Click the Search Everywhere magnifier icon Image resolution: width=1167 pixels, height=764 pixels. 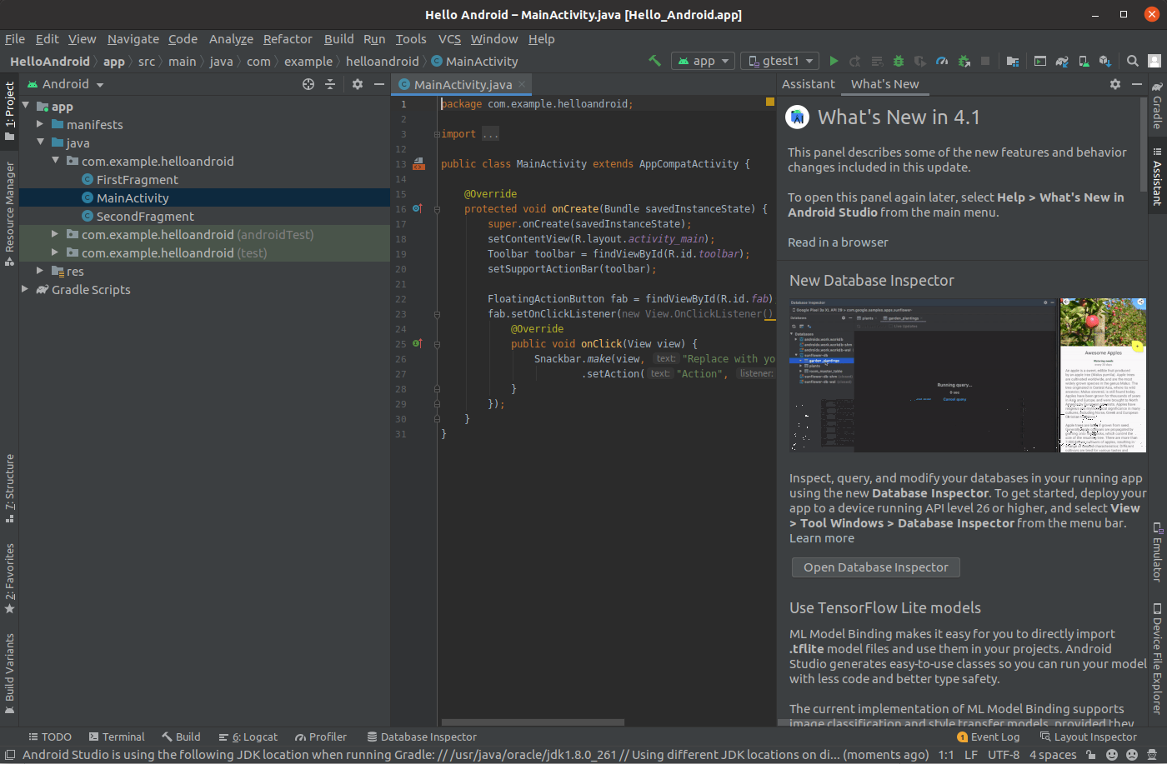coord(1133,61)
